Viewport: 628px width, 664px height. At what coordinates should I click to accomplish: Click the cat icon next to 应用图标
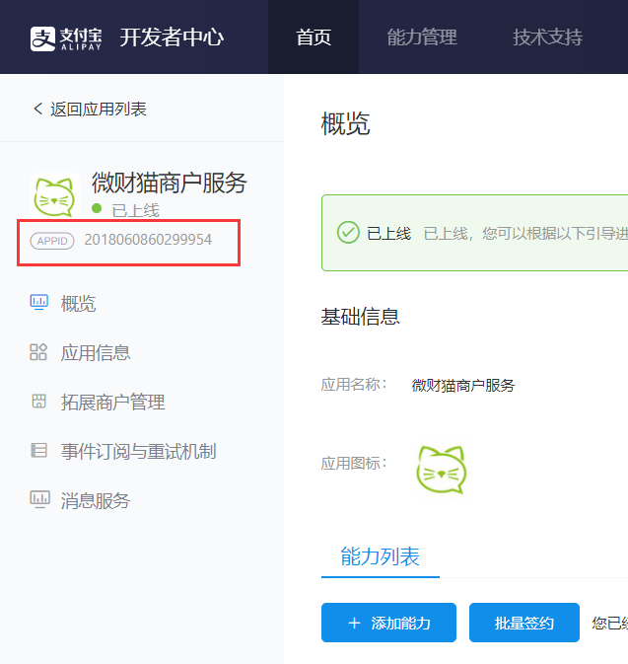pos(442,470)
